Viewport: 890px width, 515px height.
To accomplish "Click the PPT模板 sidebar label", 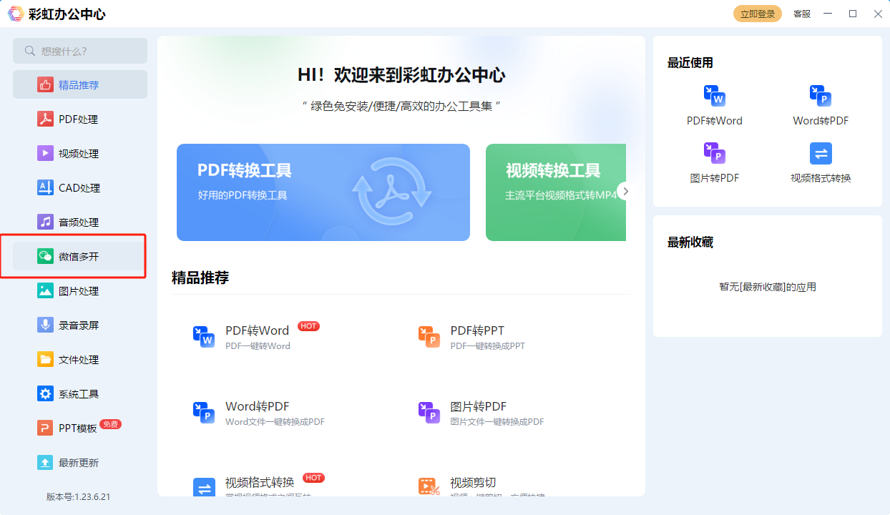I will (78, 428).
